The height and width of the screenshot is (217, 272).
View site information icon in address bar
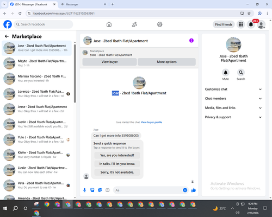click(x=29, y=14)
